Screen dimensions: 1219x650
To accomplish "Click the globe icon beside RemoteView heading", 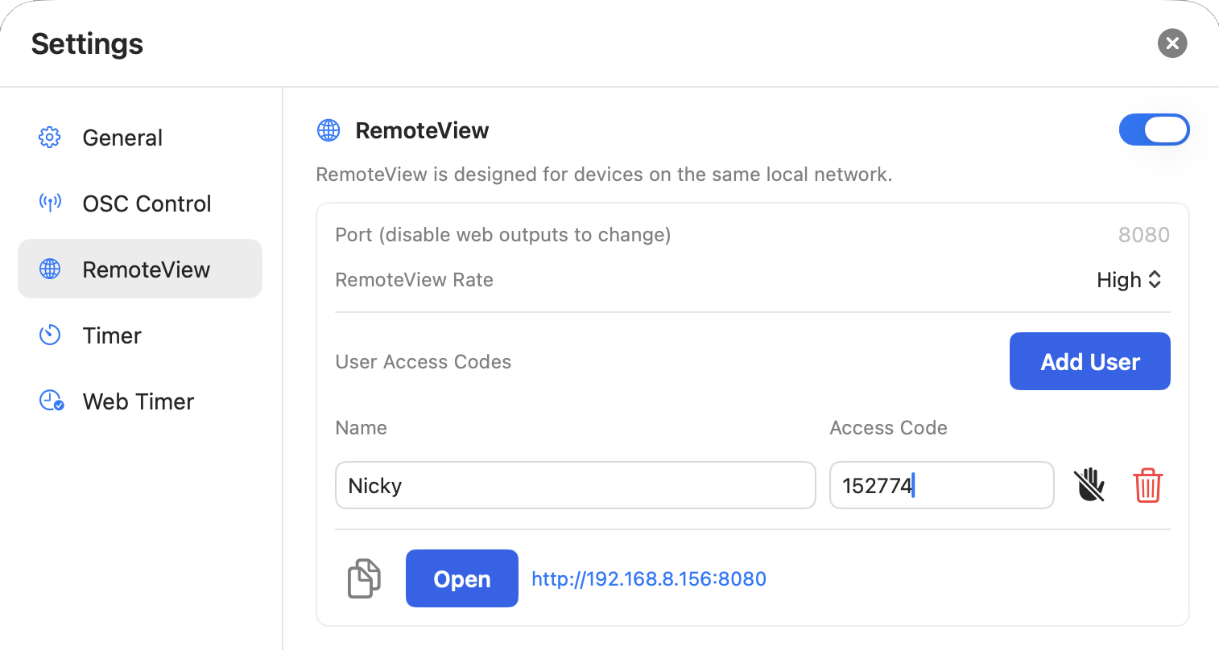I will click(x=329, y=130).
